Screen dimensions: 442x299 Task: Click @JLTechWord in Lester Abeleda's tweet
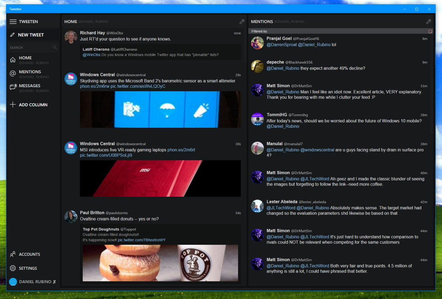[x=281, y=208]
